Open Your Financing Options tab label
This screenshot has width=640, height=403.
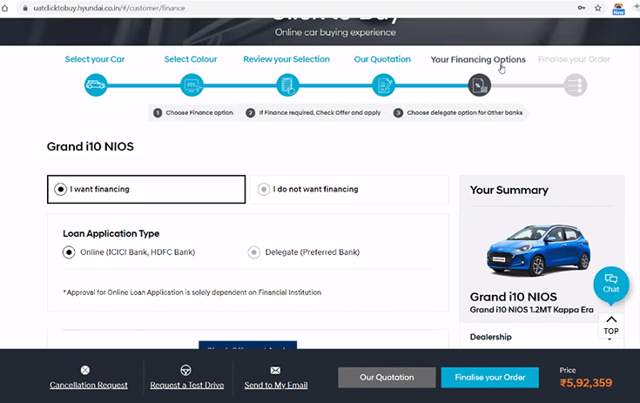(x=478, y=59)
